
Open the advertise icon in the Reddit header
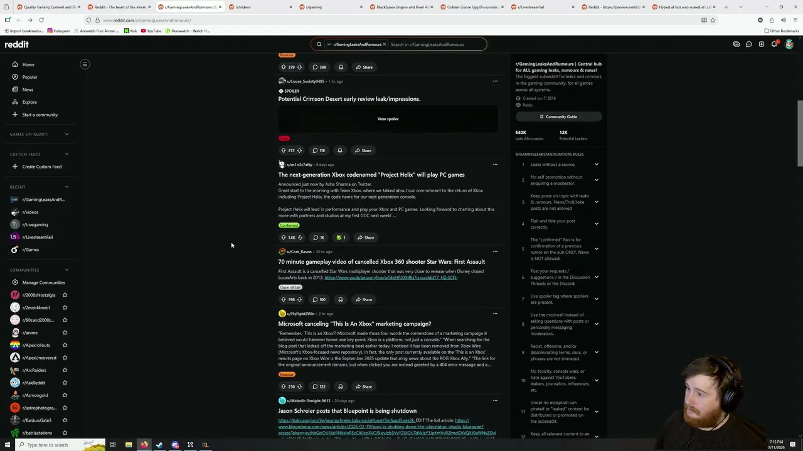point(736,44)
